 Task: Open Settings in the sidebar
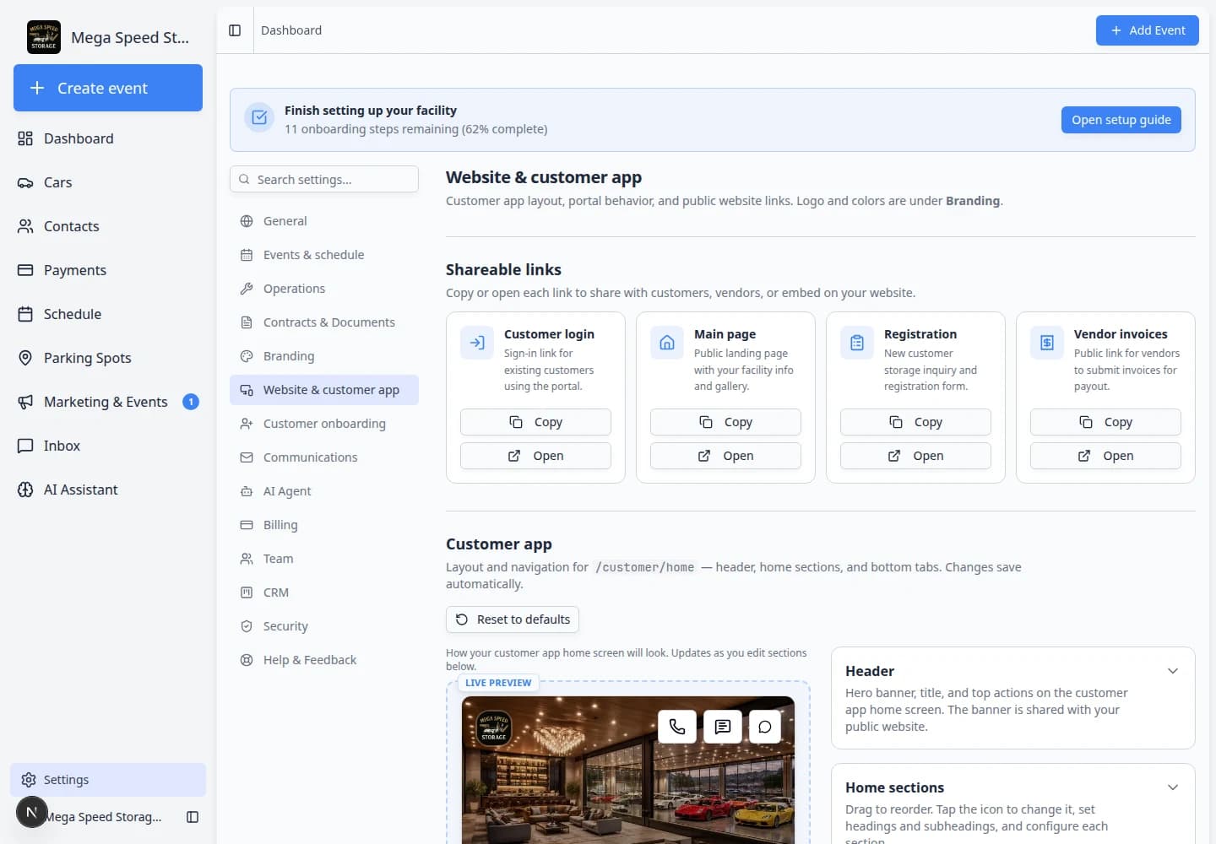pyautogui.click(x=108, y=780)
